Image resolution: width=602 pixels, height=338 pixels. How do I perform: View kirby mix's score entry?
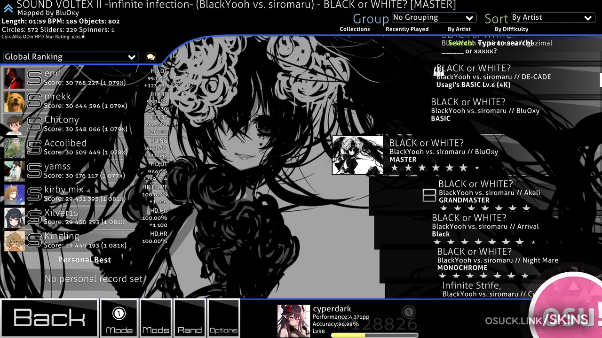click(x=86, y=194)
